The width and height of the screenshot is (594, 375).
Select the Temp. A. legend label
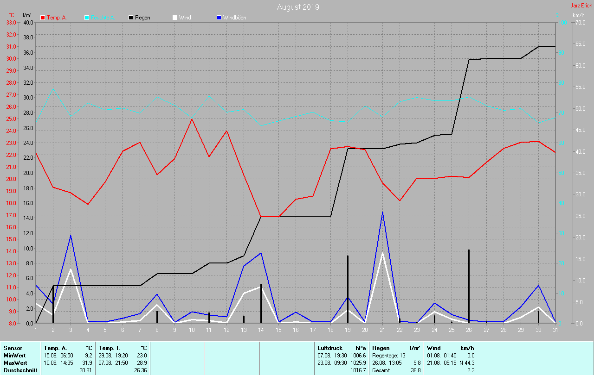(57, 18)
